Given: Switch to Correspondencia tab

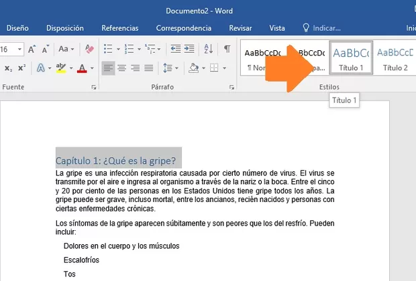Looking at the screenshot, I should (x=184, y=28).
